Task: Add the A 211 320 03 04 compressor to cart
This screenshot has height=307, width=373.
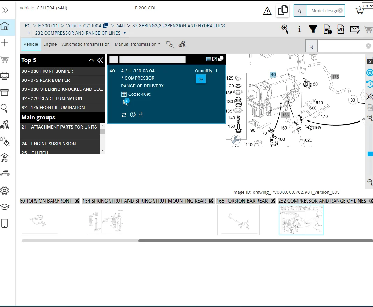Action: pos(200,79)
